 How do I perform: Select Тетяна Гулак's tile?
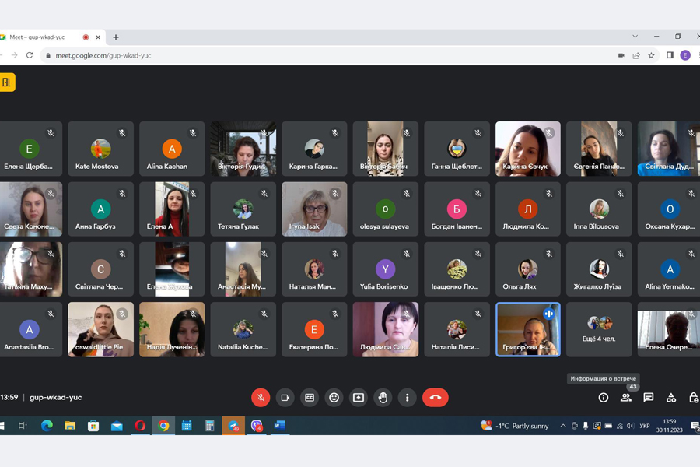243,209
